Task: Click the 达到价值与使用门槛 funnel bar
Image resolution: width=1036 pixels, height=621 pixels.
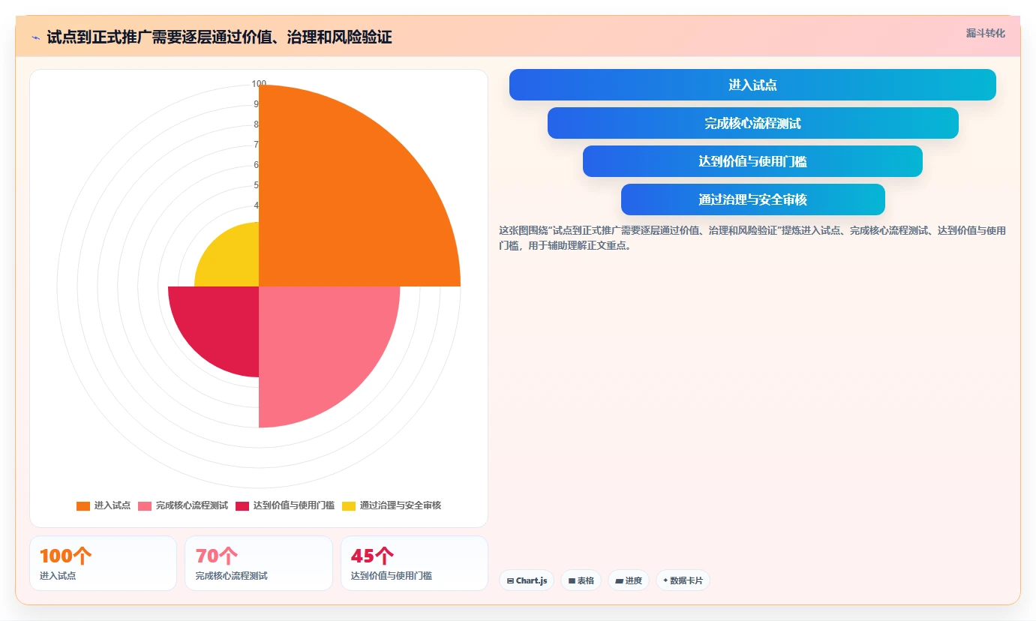Action: coord(752,161)
